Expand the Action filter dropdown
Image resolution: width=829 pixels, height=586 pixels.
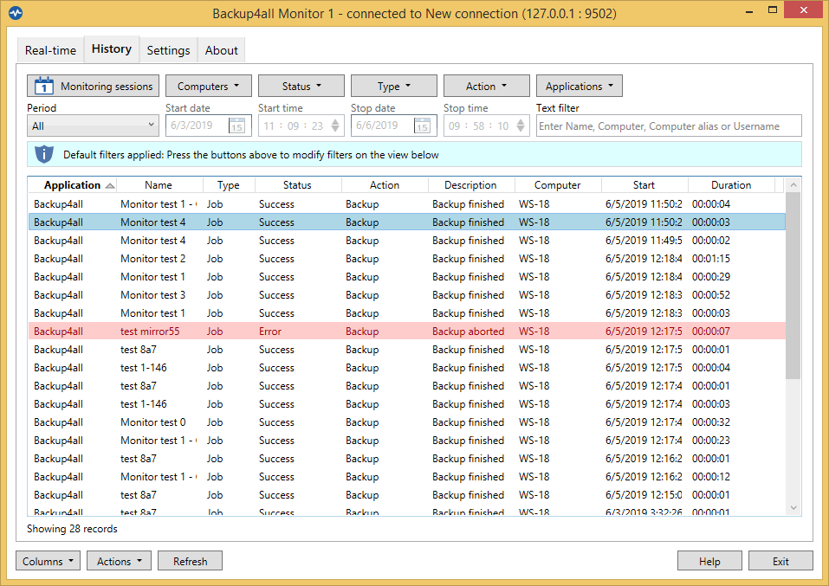tap(487, 86)
